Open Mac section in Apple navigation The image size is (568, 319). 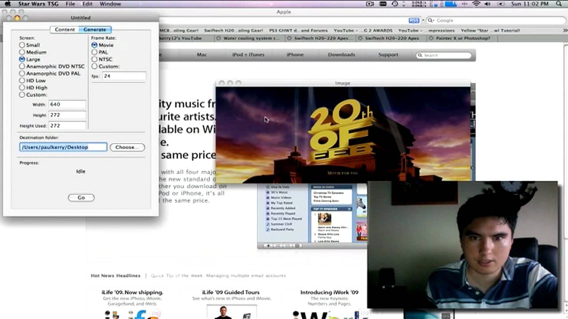tap(202, 55)
